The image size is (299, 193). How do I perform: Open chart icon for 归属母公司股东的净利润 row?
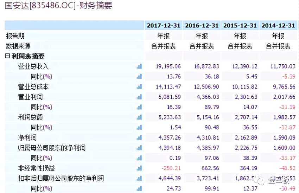point(139,148)
